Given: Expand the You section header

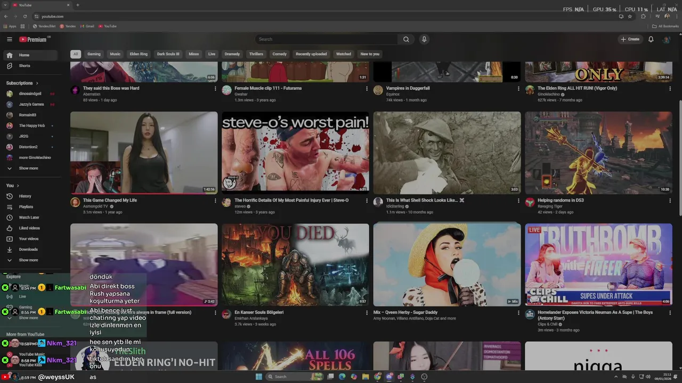Looking at the screenshot, I should tap(13, 186).
